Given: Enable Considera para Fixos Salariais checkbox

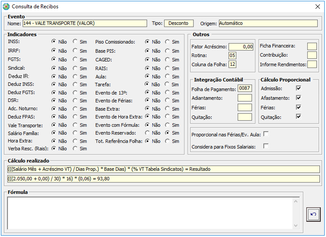Looking at the screenshot, I should pos(266,146).
